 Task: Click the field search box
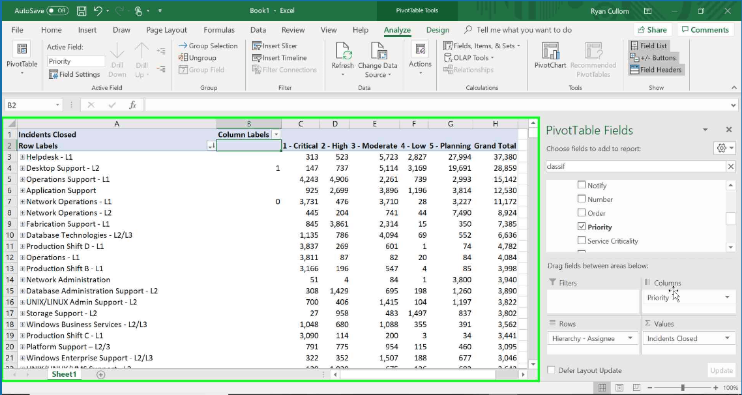click(636, 166)
